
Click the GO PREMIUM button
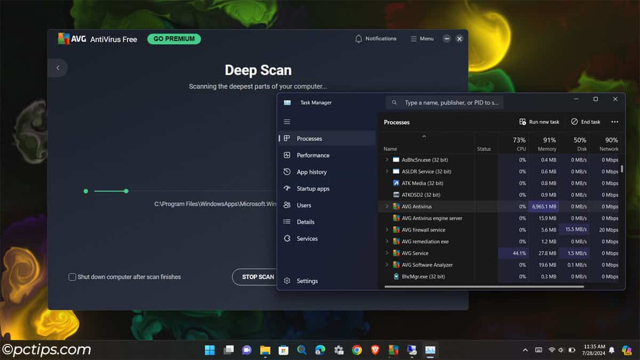[x=174, y=39]
